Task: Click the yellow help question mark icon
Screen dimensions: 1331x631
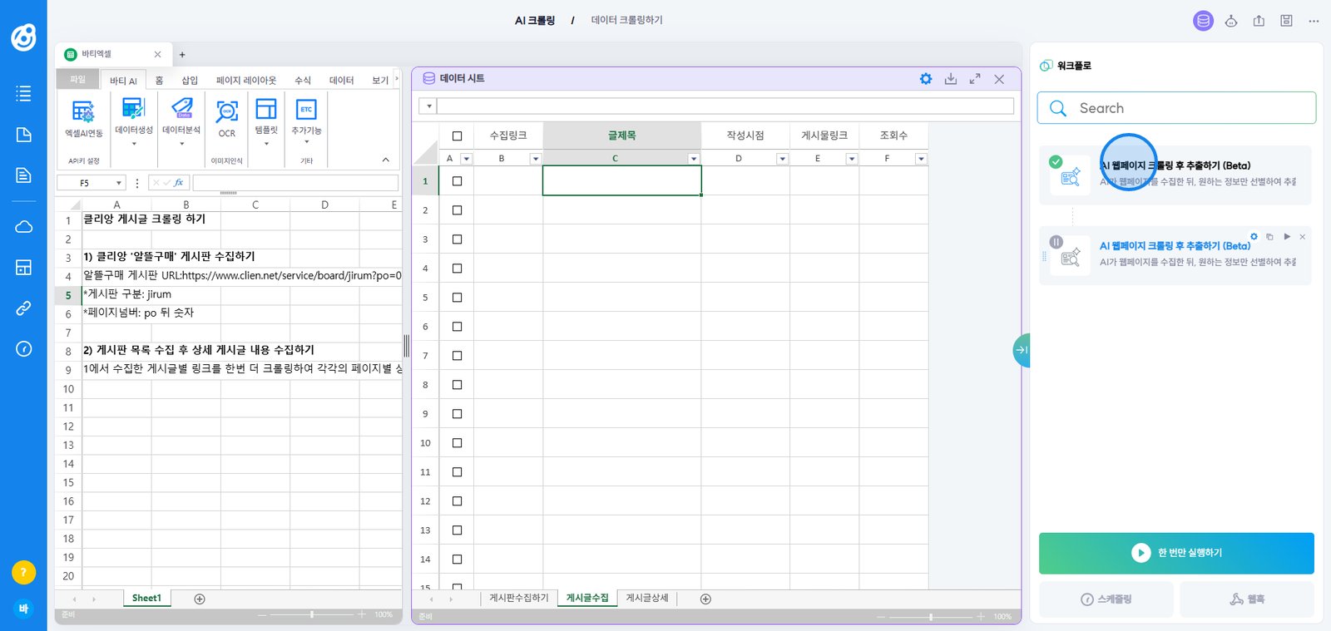Action: pyautogui.click(x=23, y=572)
